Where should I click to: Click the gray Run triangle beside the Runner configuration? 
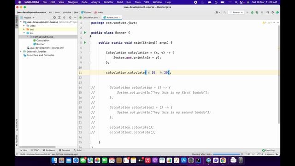point(248,12)
